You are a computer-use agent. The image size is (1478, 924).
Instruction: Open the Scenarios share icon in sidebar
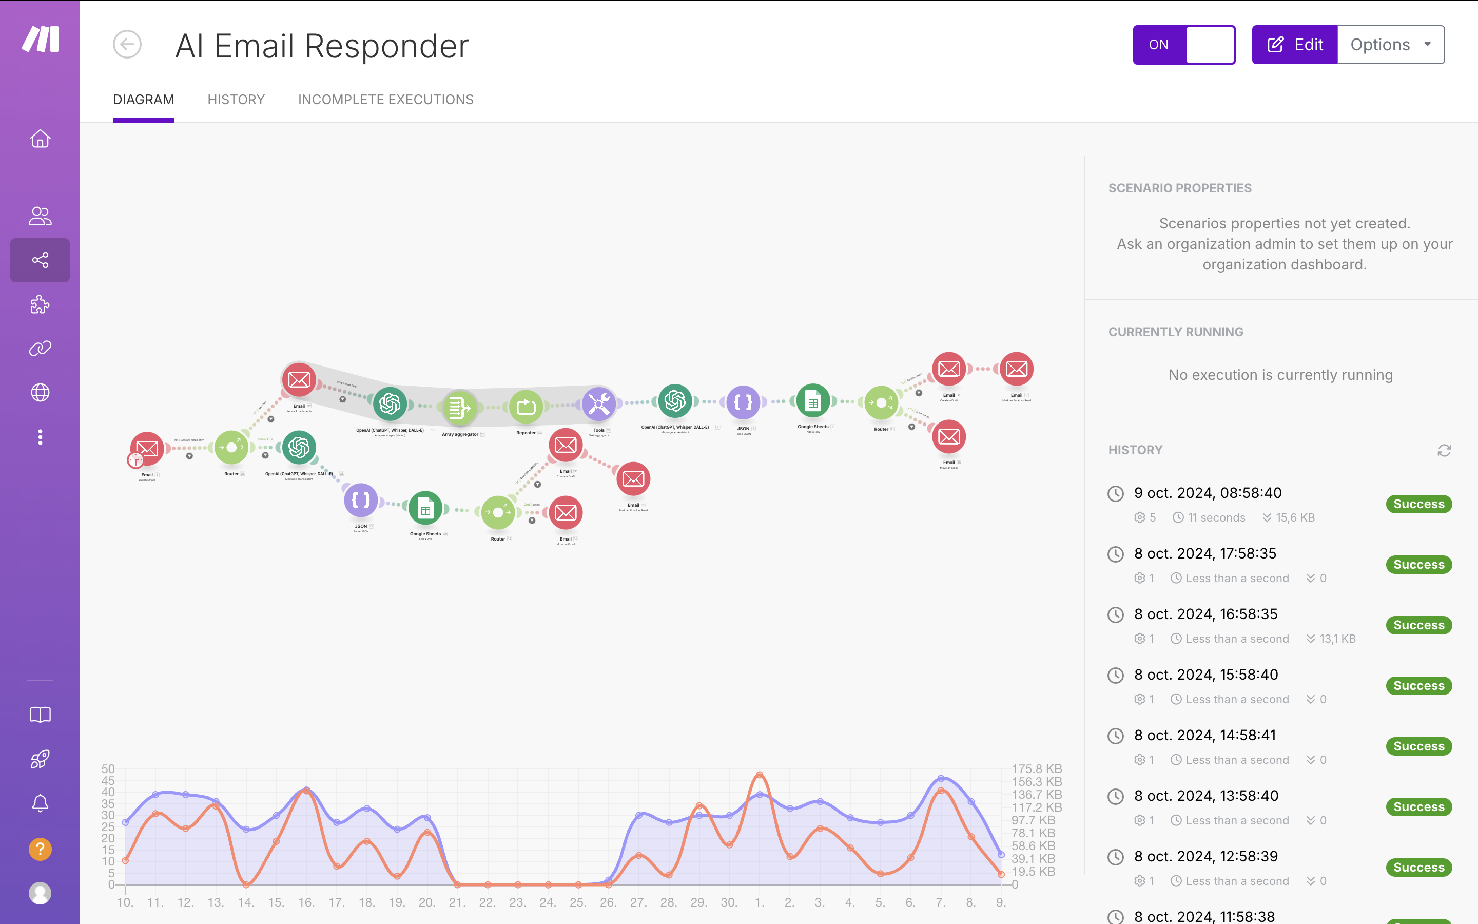[x=41, y=260]
